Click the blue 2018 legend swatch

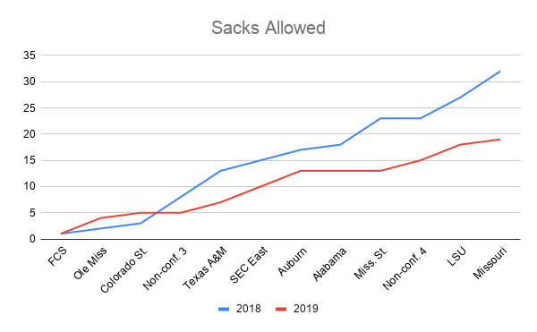click(224, 309)
